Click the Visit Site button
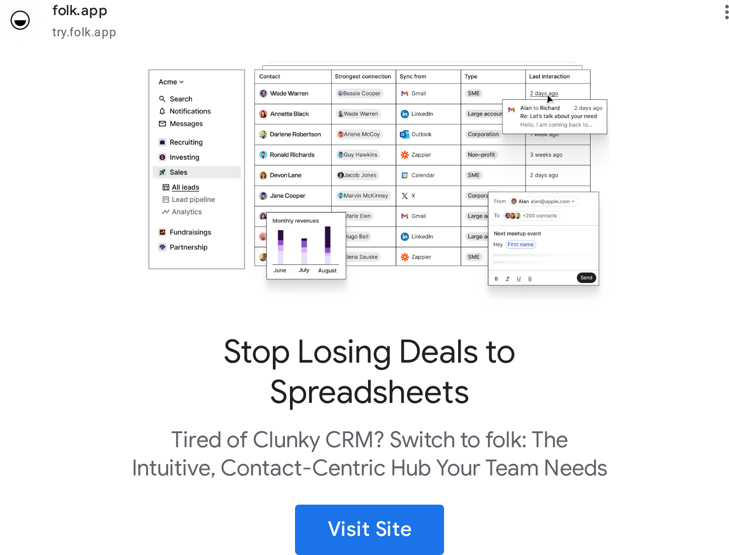This screenshot has height=555, width=729. pyautogui.click(x=370, y=529)
